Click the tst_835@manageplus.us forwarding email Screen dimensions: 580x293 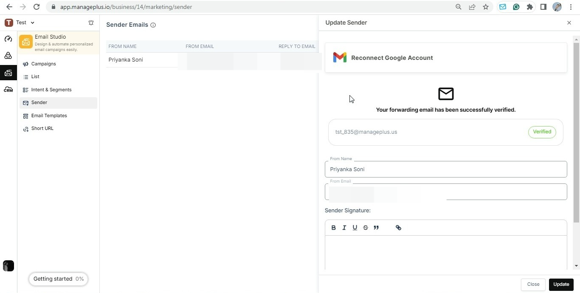[x=366, y=132]
